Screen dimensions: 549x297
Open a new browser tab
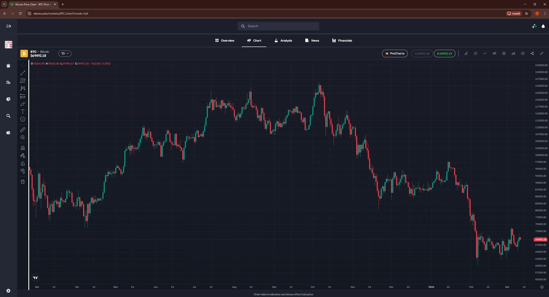[x=63, y=4]
